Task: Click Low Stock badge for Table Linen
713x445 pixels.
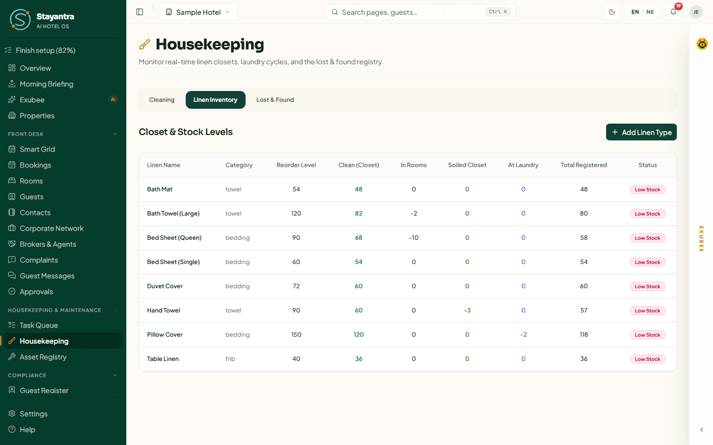Action: pyautogui.click(x=648, y=359)
